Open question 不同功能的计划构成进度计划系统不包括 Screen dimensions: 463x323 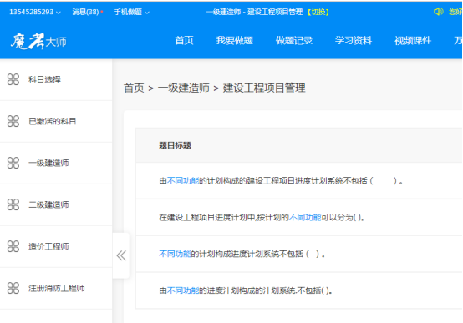coord(242,254)
